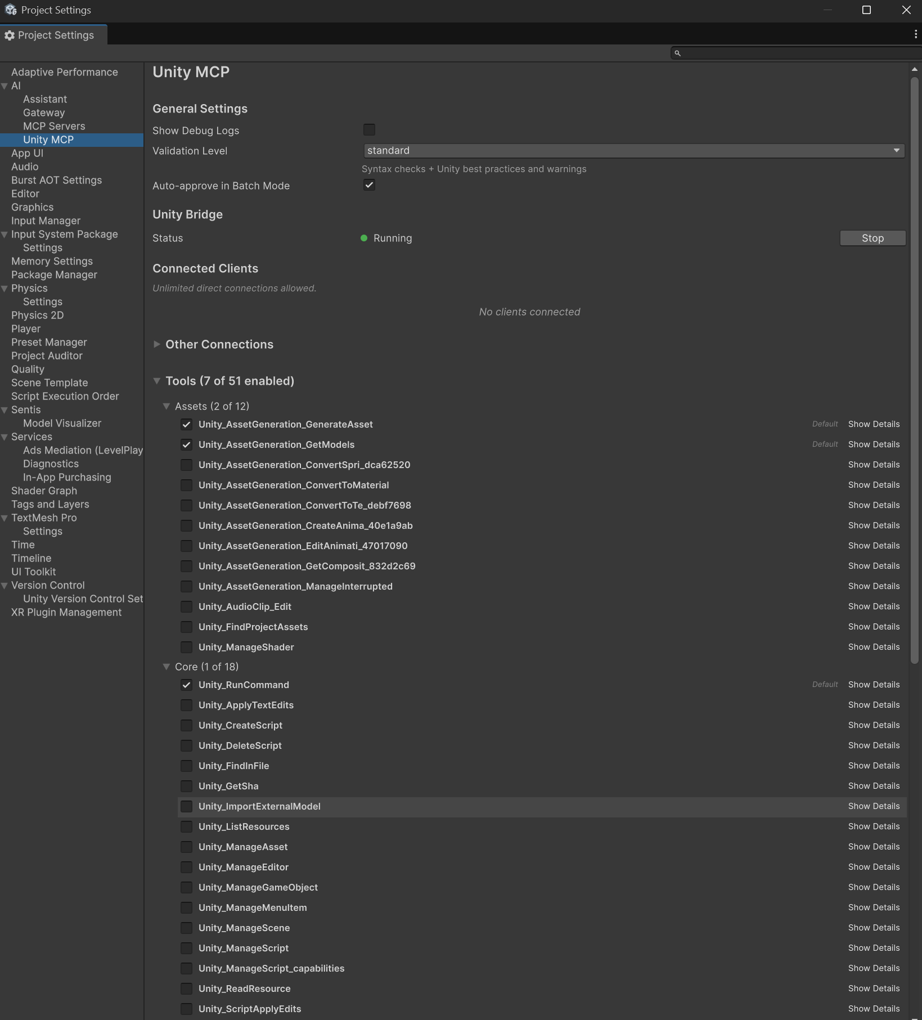922x1020 pixels.
Task: Collapse the Assets tool group
Action: [167, 406]
